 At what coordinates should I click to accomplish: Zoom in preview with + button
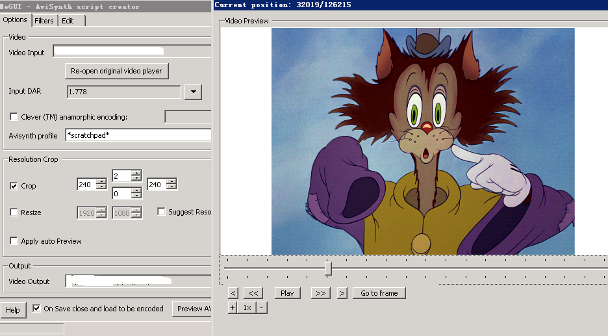point(233,308)
